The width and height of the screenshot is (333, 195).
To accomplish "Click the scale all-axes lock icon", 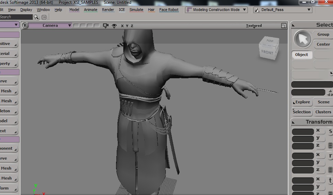I will coord(330,146).
